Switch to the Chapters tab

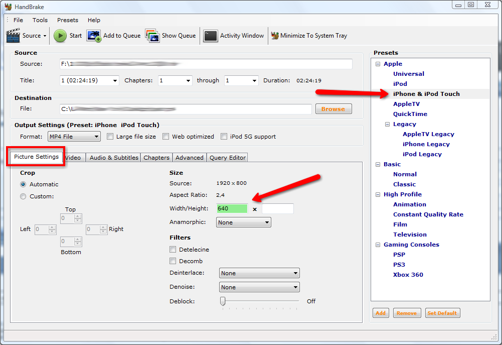point(156,157)
